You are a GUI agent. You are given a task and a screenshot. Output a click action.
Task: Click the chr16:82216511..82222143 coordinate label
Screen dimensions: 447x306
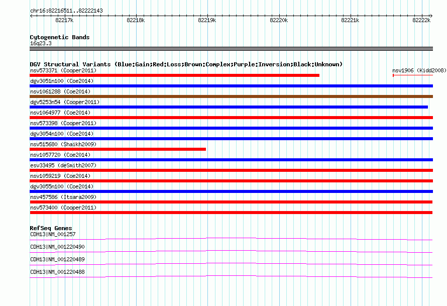(66, 11)
